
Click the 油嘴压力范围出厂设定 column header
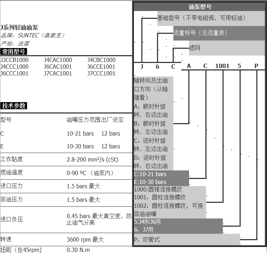pos(95,120)
